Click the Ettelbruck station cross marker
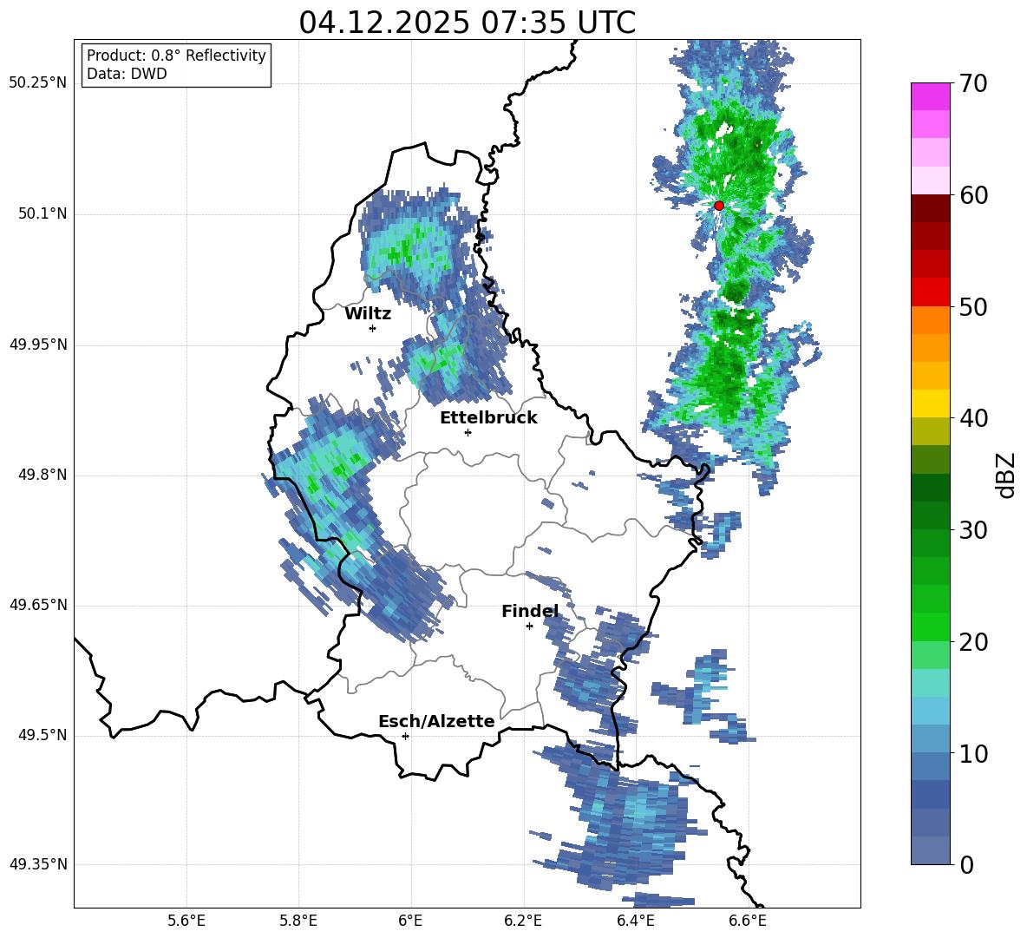The height and width of the screenshot is (938, 1027). [x=468, y=432]
